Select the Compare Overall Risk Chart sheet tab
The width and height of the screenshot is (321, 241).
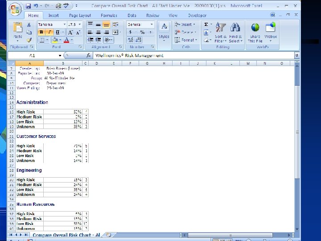66,235
